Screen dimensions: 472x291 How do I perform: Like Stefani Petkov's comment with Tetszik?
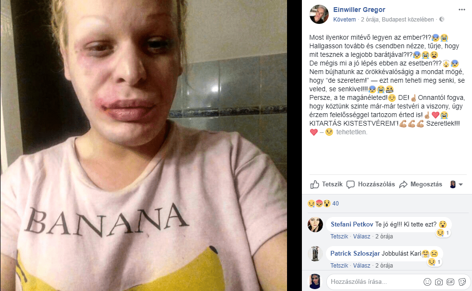click(339, 237)
